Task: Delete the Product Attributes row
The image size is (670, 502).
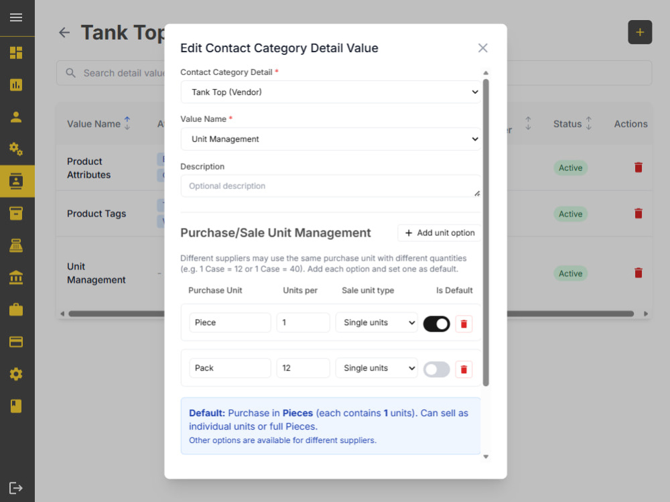Action: (639, 168)
